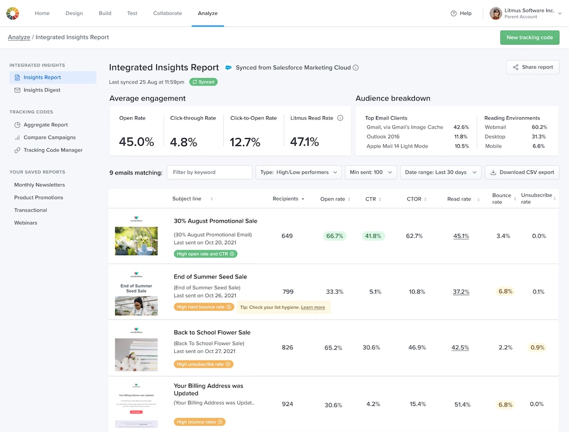Sort by Unsubscribe rate arrows
The image size is (569, 432).
(554, 199)
